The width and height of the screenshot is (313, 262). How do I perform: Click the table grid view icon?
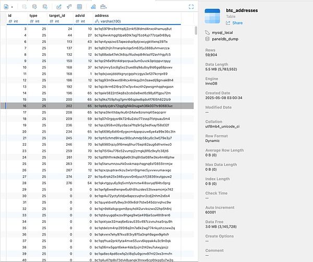(x=79, y=6)
